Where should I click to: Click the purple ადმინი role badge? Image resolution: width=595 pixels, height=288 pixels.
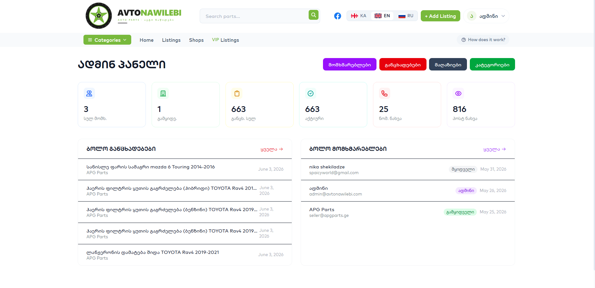coord(466,191)
